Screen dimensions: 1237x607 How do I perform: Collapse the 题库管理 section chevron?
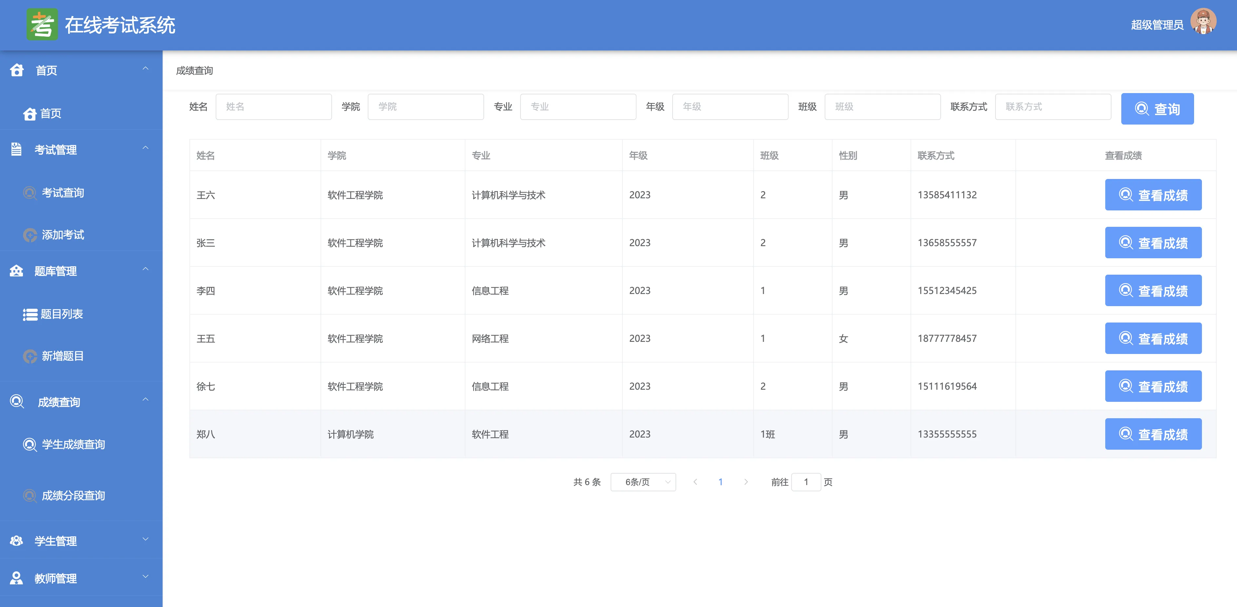click(146, 269)
